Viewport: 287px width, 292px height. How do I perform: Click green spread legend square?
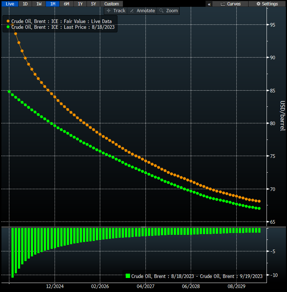point(128,276)
